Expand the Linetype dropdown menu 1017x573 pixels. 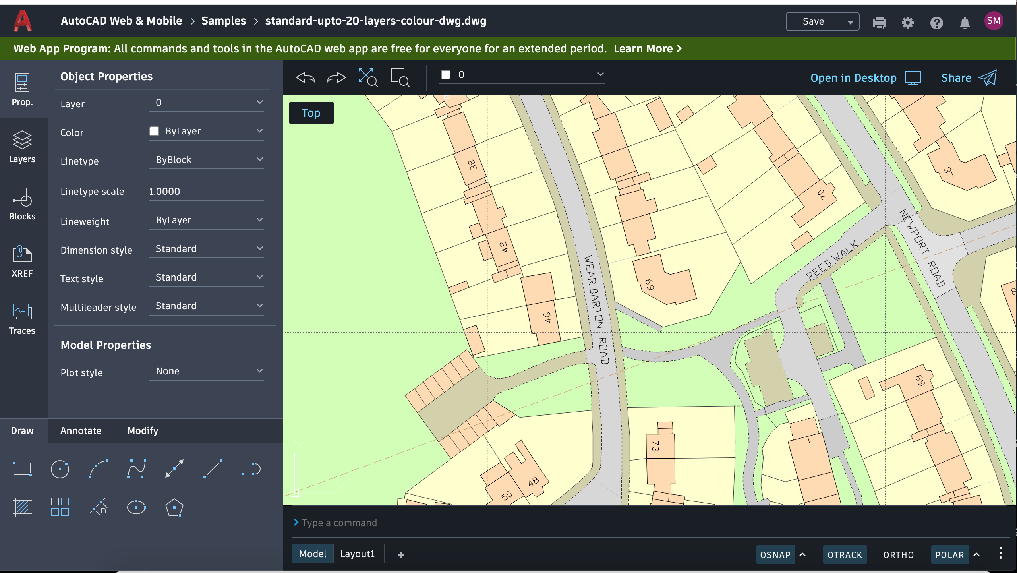point(259,159)
